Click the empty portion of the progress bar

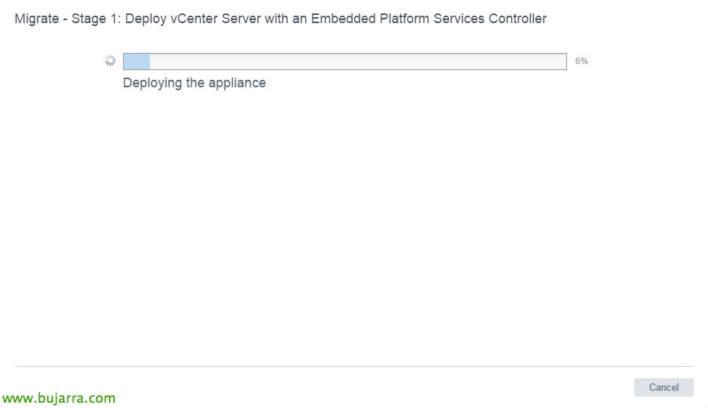pos(358,61)
